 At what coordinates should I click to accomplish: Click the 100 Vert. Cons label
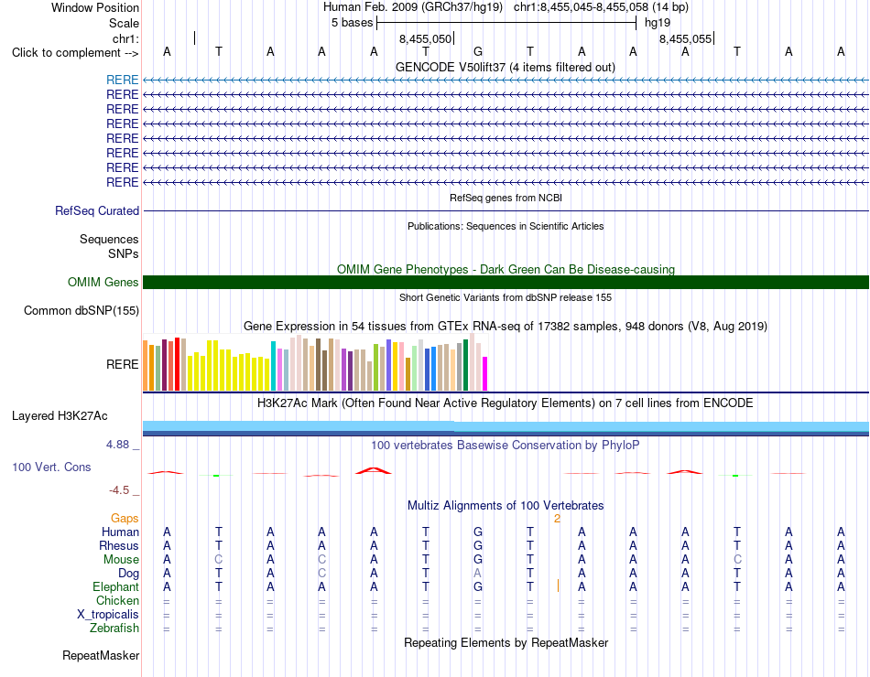coord(51,467)
